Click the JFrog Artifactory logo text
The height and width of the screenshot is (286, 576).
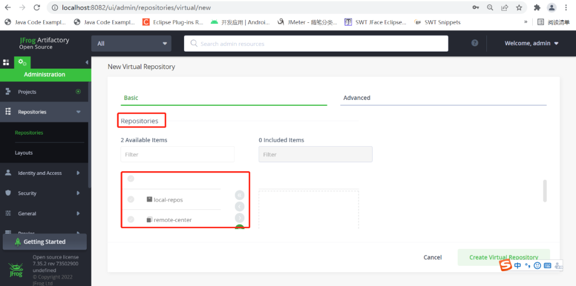point(44,43)
